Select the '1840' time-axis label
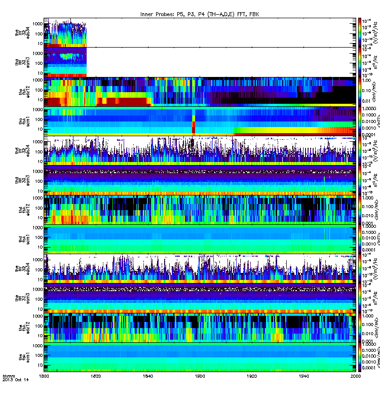 [x=148, y=376]
